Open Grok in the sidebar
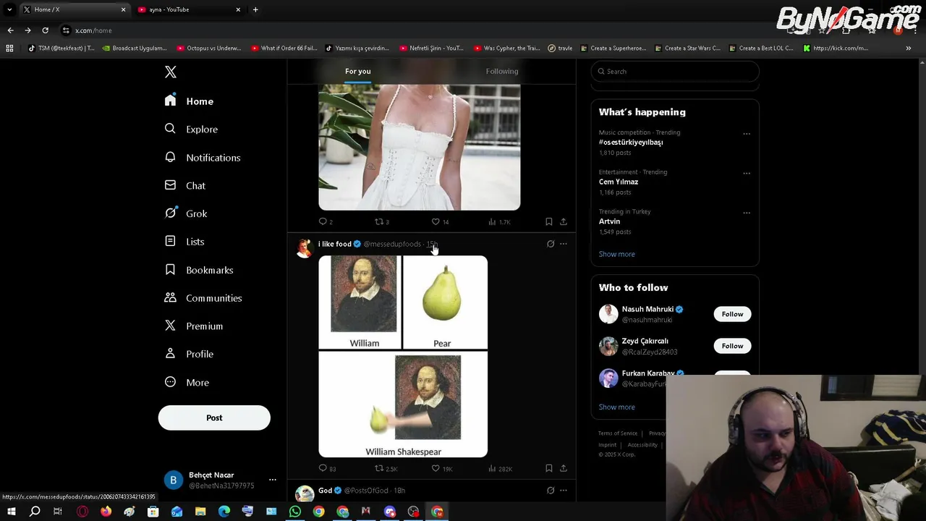926x521 pixels. coord(186,213)
